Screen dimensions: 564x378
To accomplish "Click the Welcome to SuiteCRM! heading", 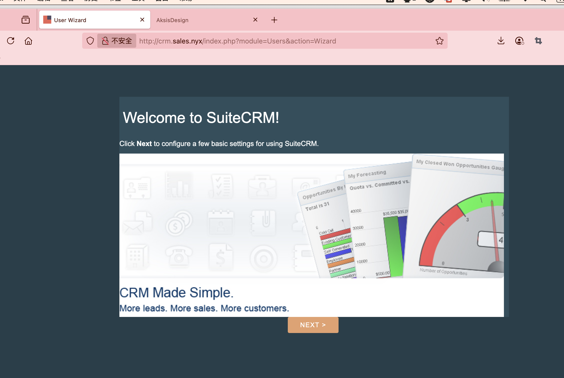I will (201, 118).
